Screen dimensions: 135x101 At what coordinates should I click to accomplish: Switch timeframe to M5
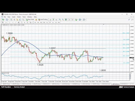pos(38,22)
